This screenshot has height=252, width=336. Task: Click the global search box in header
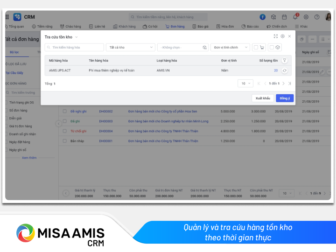pos(168,17)
